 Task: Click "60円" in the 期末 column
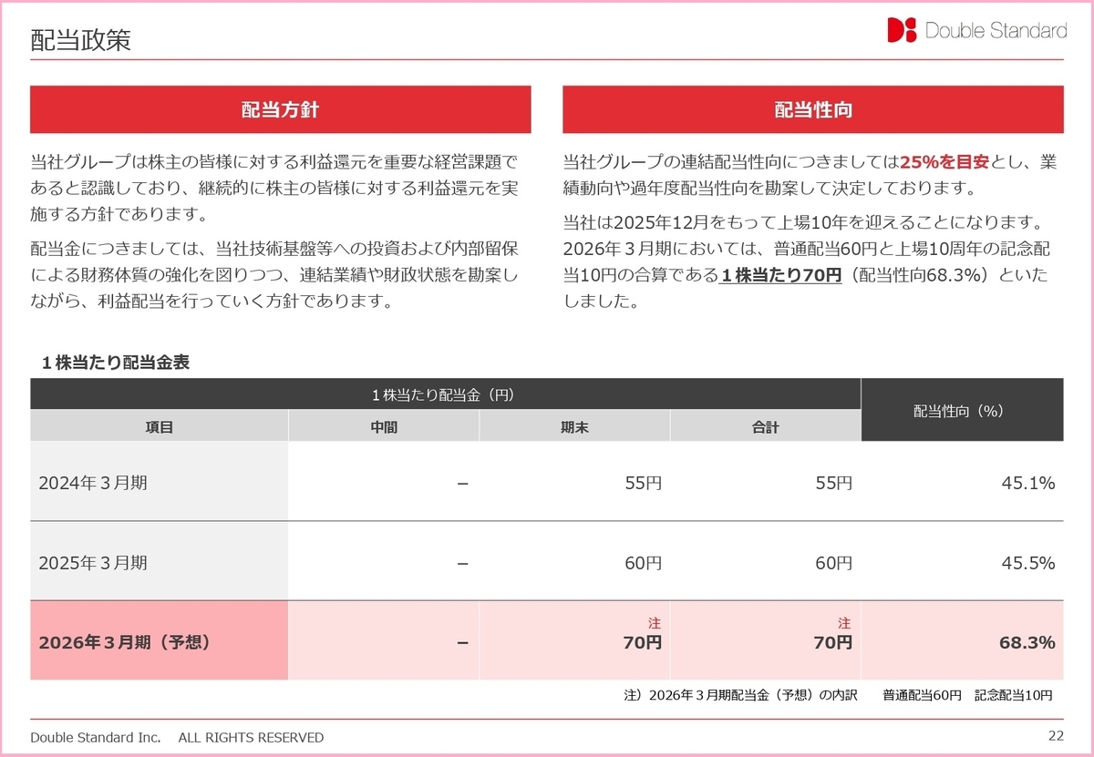click(643, 563)
